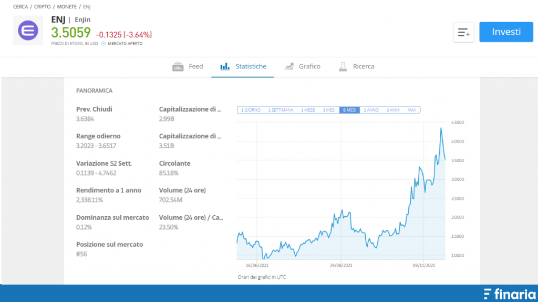Click the Circolante value 85.18%
538x302 pixels.
169,173
